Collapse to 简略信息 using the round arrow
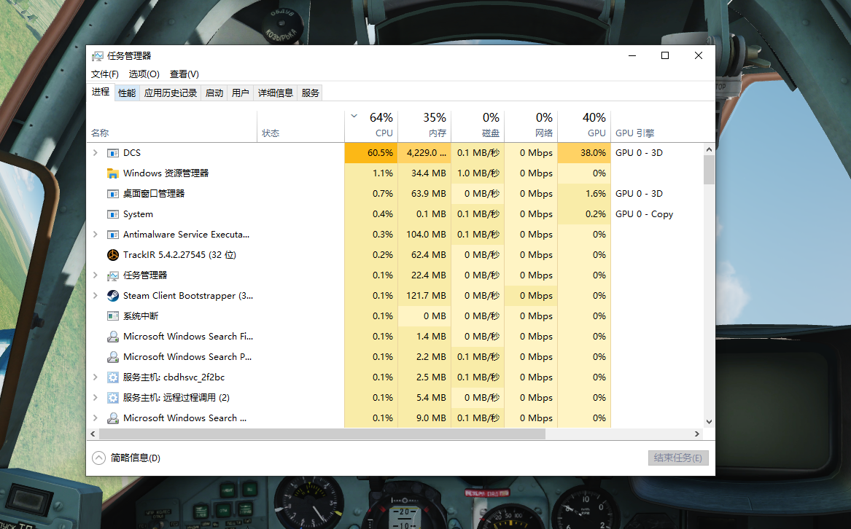This screenshot has height=529, width=851. click(98, 458)
